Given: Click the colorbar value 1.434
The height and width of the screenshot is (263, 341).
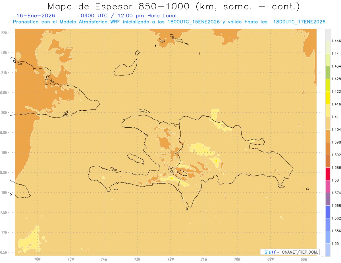Looking at the screenshot, I should pyautogui.click(x=337, y=66).
